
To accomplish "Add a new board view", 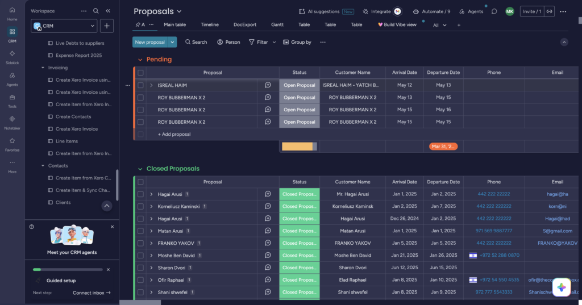I will (459, 25).
